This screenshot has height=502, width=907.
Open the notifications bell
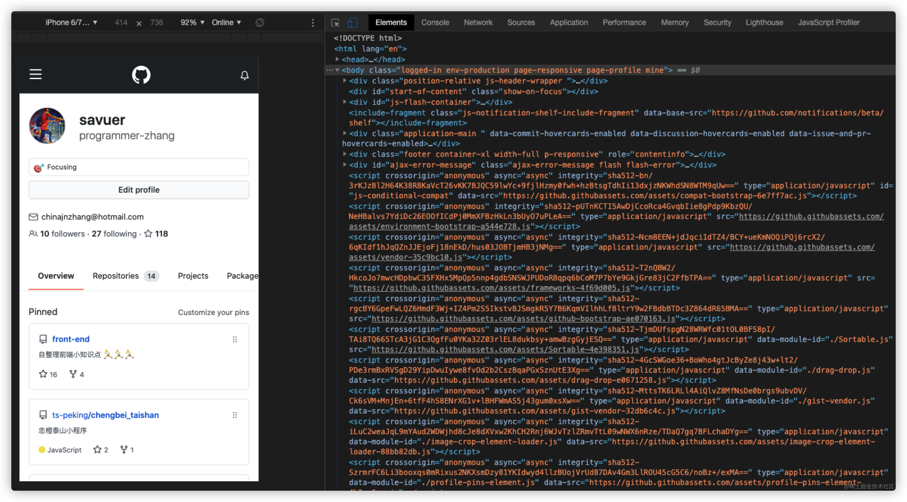[x=244, y=75]
